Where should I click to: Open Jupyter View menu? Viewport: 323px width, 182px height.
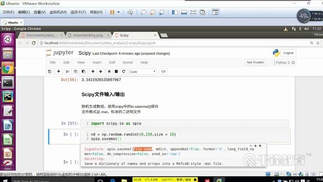tap(81, 62)
